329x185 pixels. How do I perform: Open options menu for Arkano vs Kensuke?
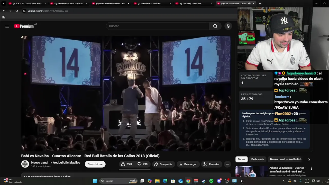tap(311, 168)
